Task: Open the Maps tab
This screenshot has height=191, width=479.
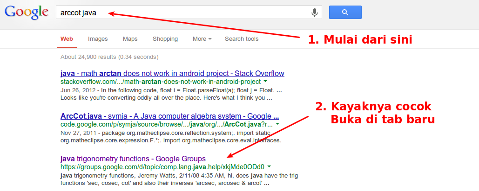Action: click(x=130, y=39)
